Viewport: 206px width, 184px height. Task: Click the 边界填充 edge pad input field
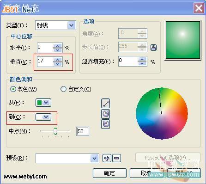tap(128, 61)
